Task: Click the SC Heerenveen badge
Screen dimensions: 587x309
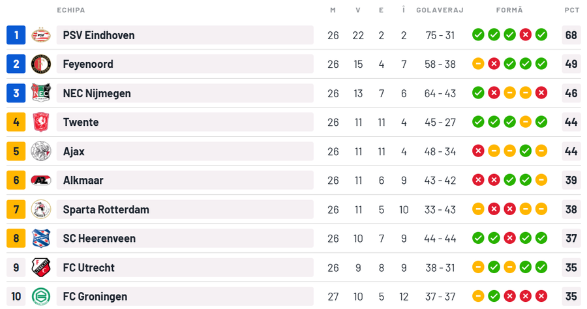Action: click(x=40, y=238)
